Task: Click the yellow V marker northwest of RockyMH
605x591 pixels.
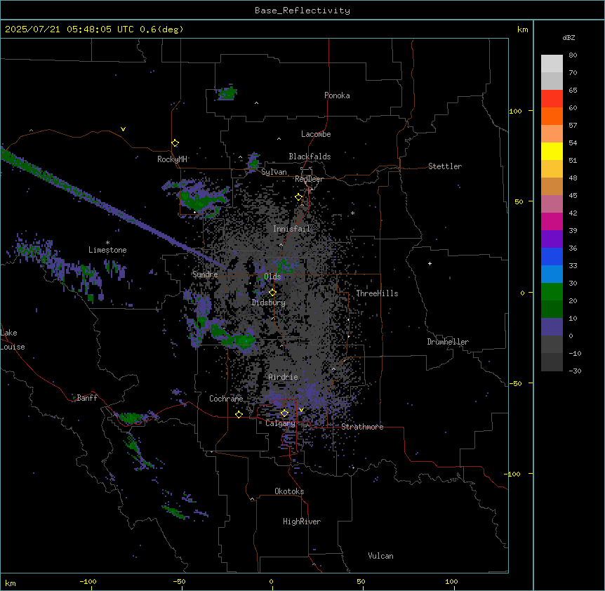Action: click(x=123, y=129)
